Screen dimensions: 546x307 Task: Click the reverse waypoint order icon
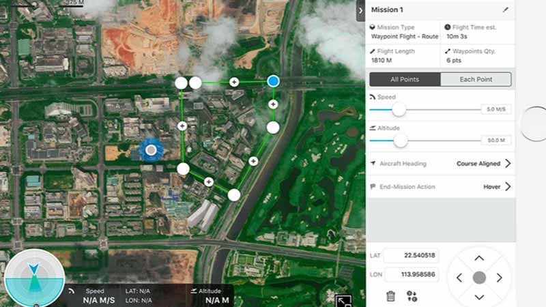412,296
